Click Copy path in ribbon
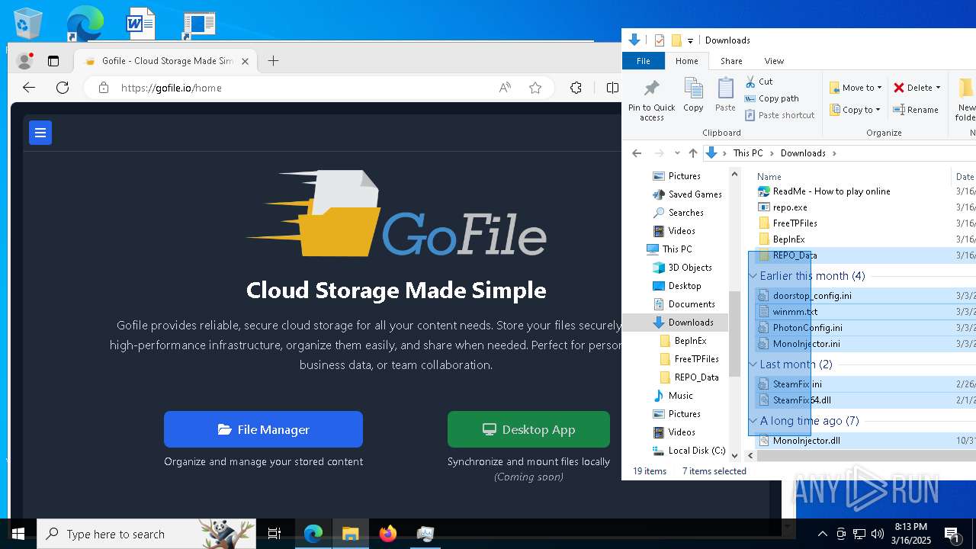This screenshot has width=976, height=549. [x=772, y=98]
